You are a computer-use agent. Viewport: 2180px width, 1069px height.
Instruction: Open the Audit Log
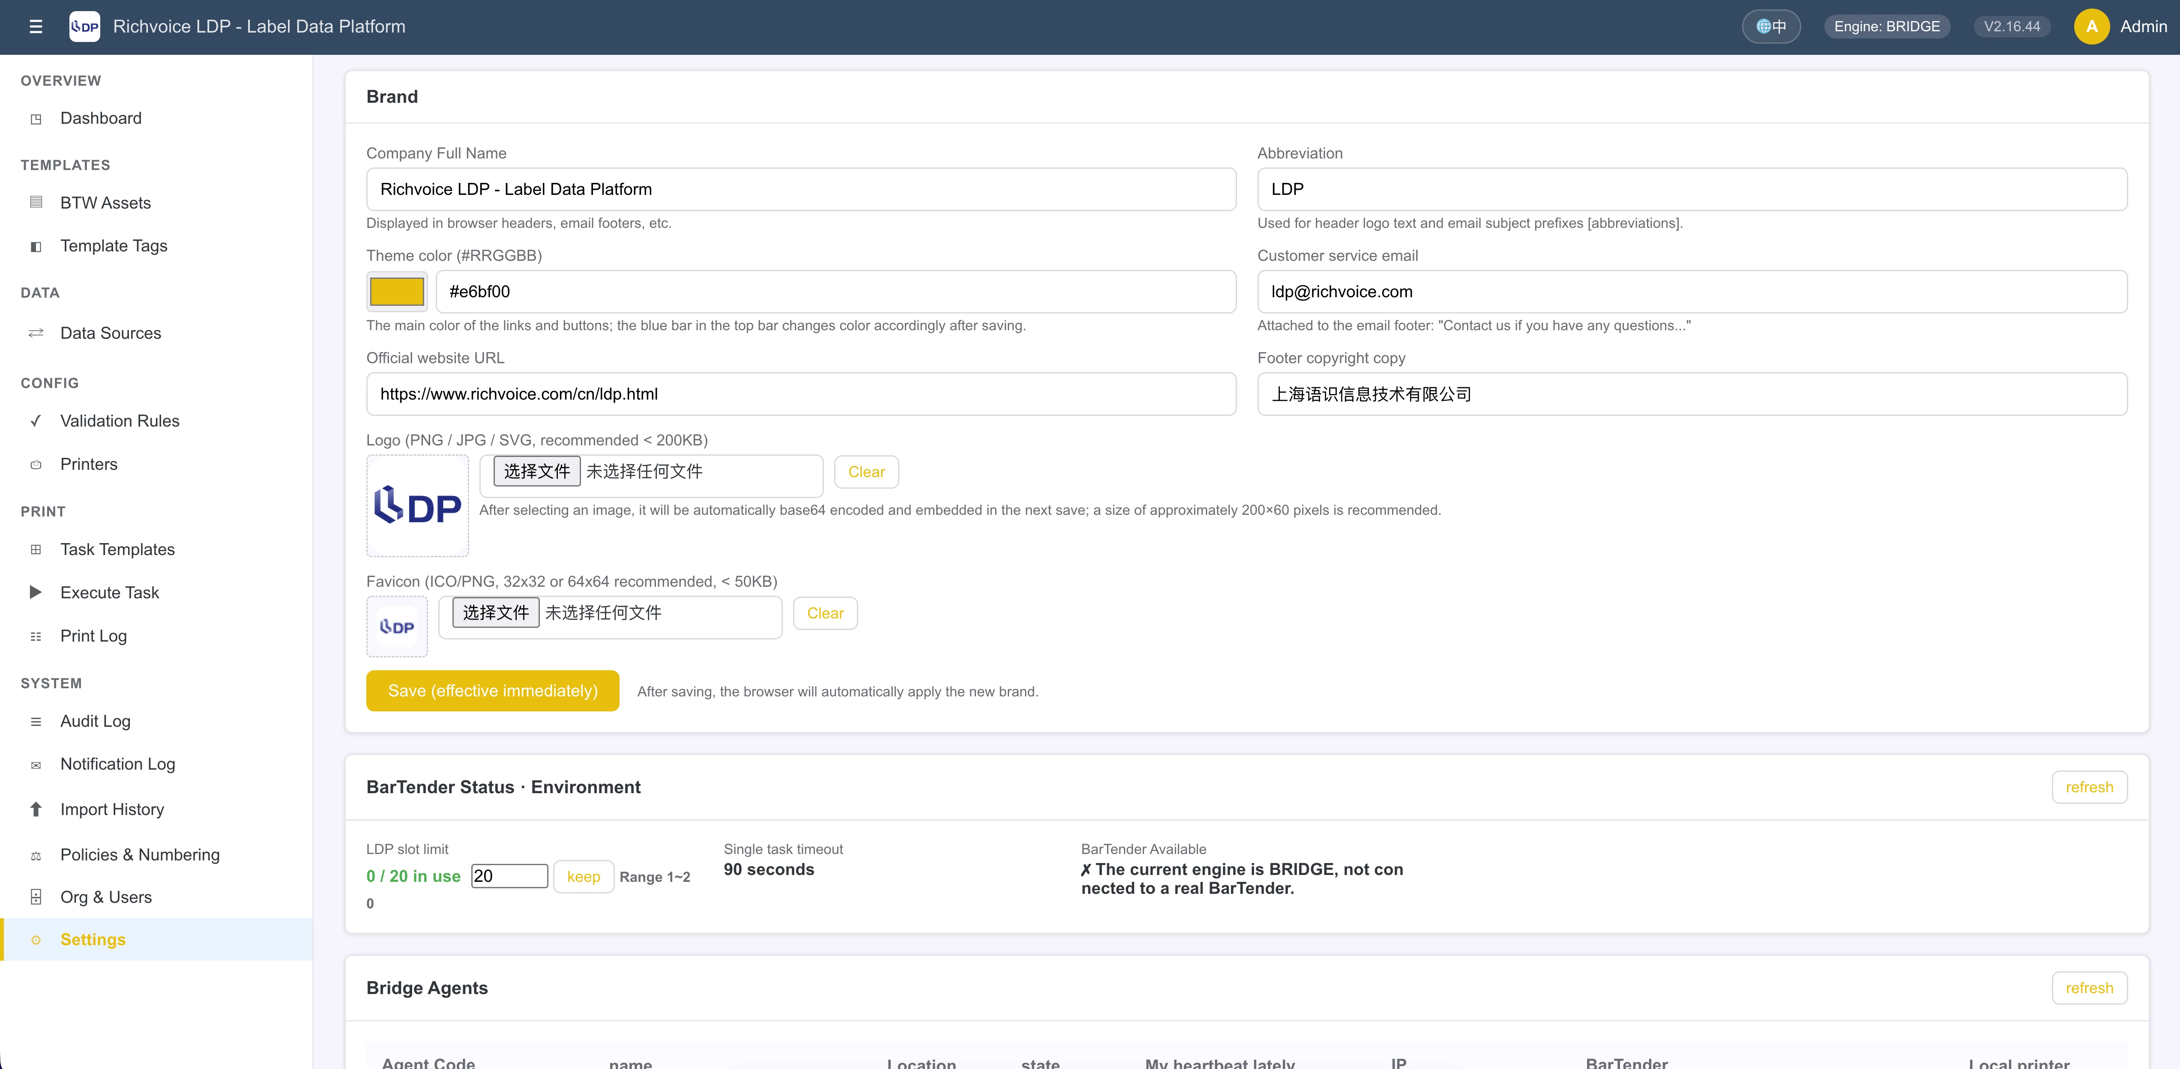tap(156, 721)
